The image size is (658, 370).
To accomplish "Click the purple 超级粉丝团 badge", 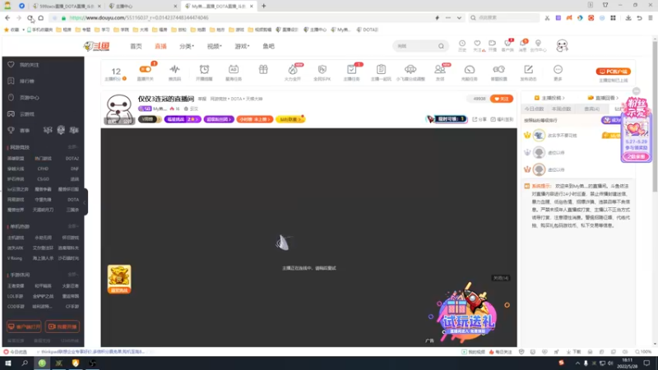I will [x=219, y=119].
